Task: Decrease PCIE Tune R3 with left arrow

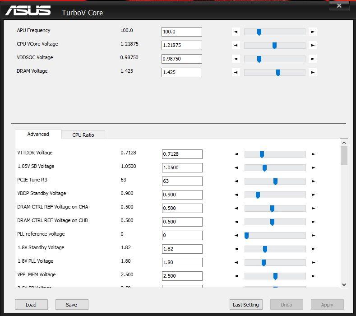Action: [236, 181]
